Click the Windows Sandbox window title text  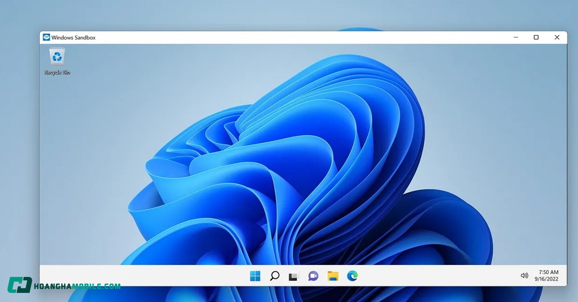[x=74, y=38]
